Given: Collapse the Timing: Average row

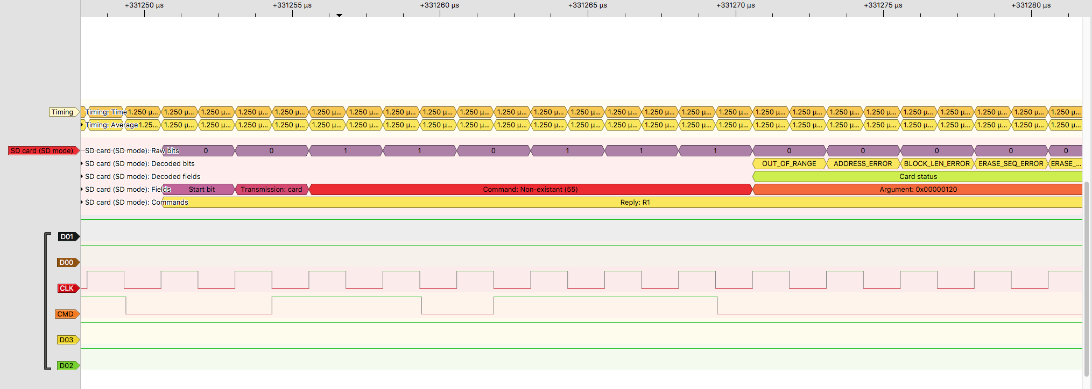Looking at the screenshot, I should pos(82,125).
